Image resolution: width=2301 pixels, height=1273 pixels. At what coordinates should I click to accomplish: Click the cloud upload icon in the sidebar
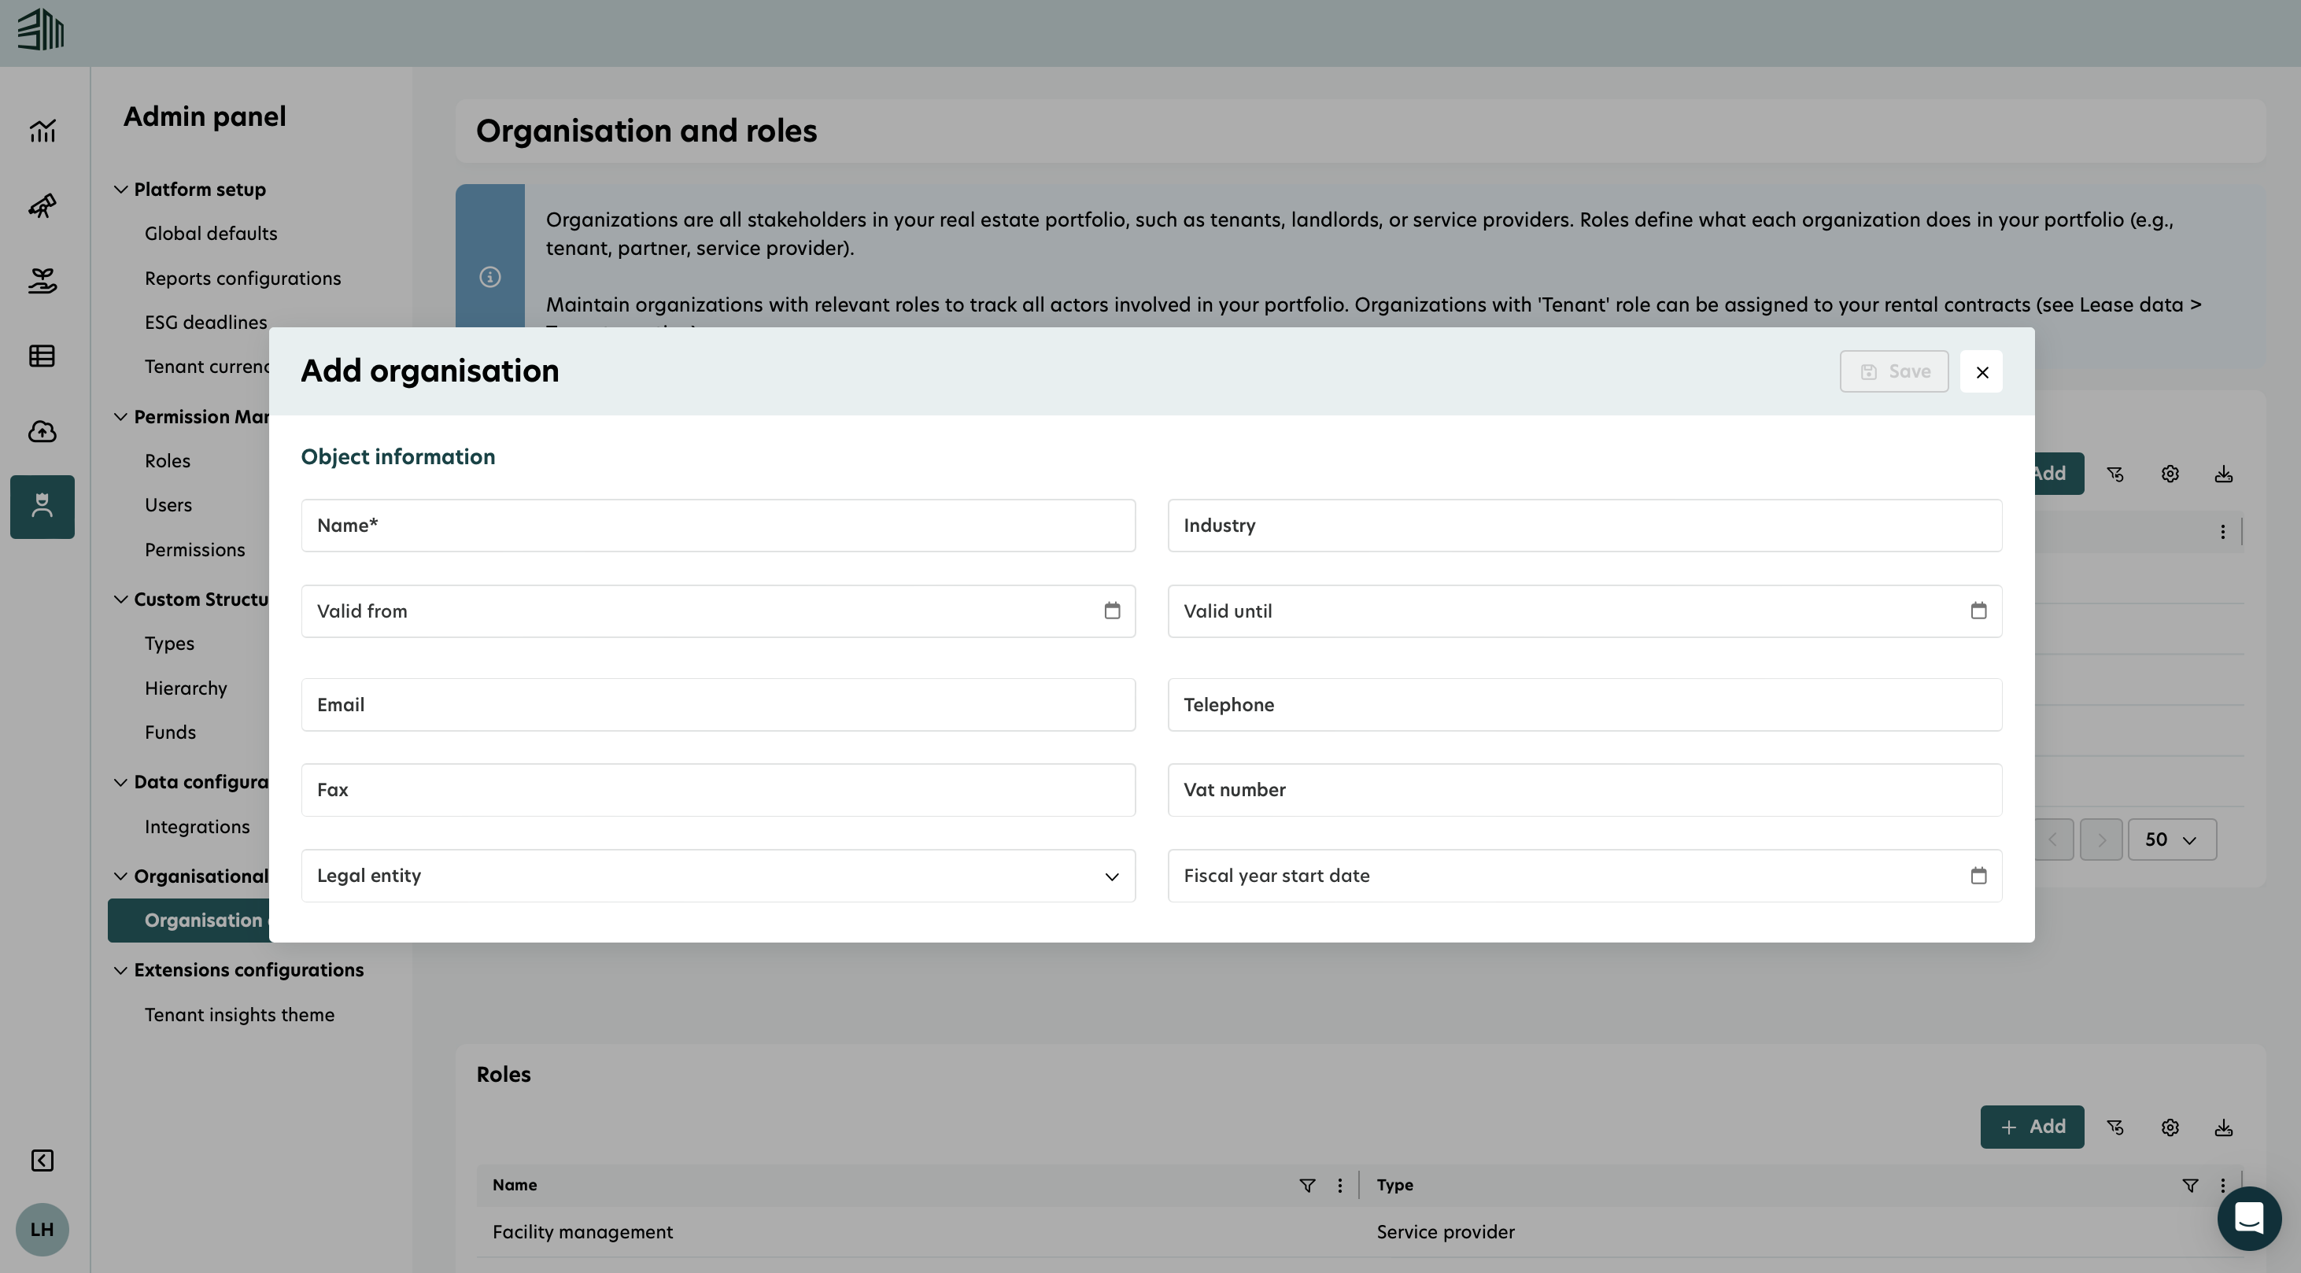click(42, 430)
